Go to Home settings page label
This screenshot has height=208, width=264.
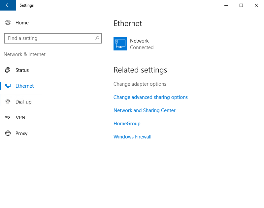(22, 23)
